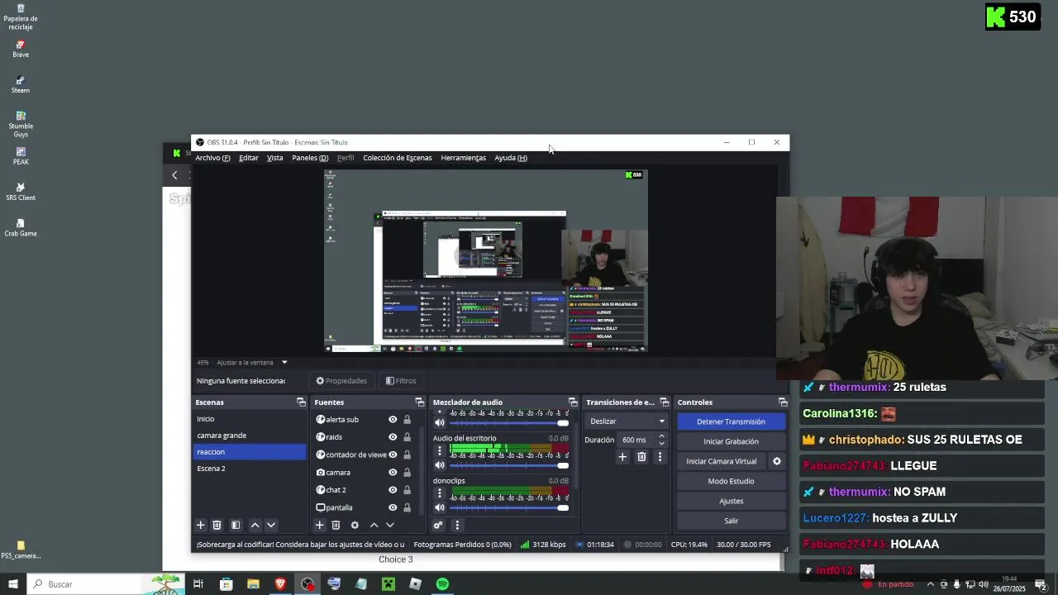Open audio mixer three-dot menu at bottom

(456, 525)
